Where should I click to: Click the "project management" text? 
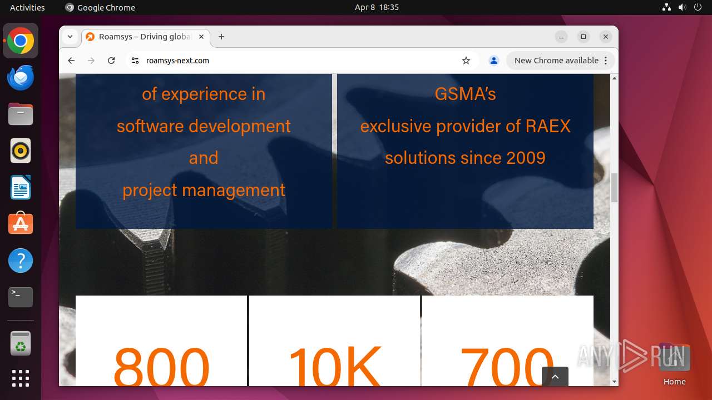point(204,190)
